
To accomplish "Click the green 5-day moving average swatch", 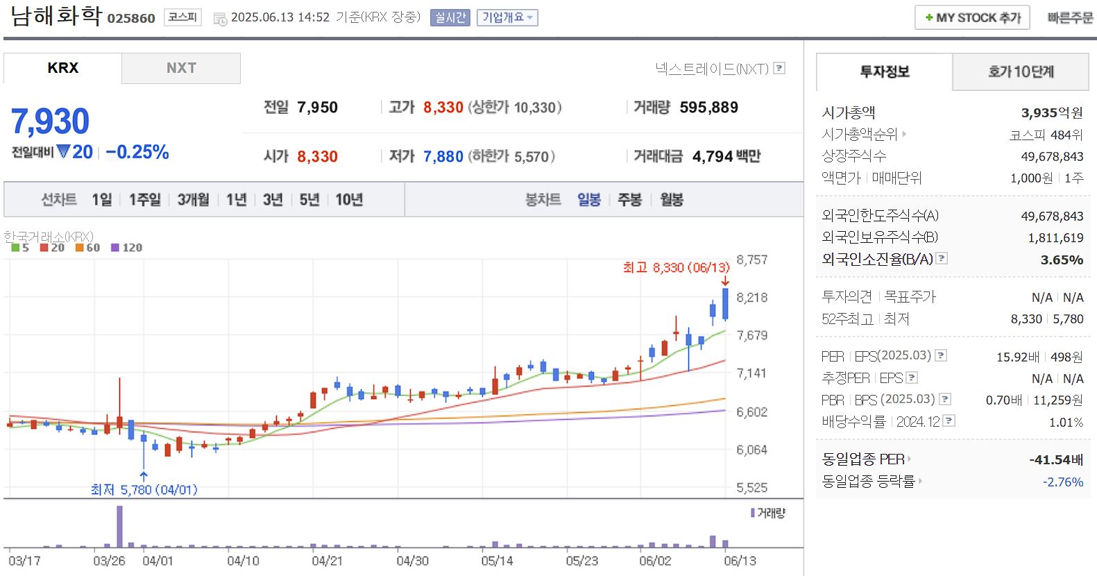I will (15, 248).
